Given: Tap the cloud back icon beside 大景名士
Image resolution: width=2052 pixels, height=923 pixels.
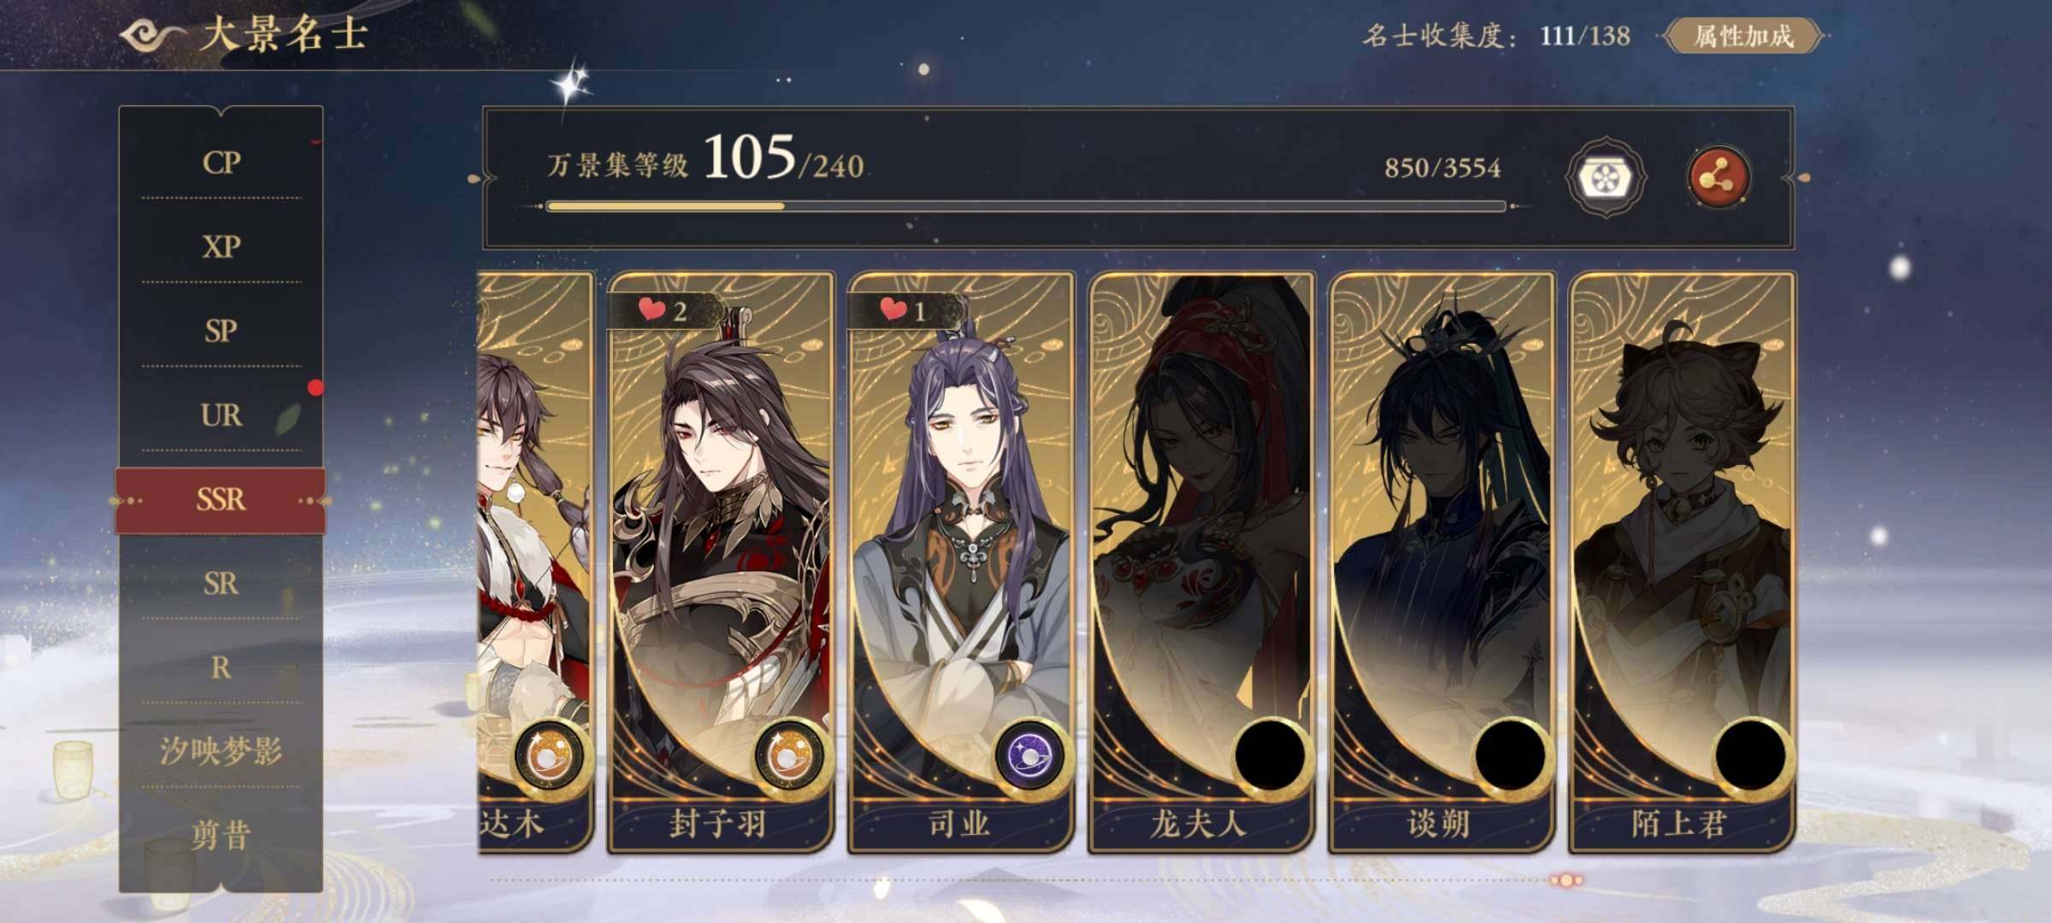Looking at the screenshot, I should pos(152,34).
